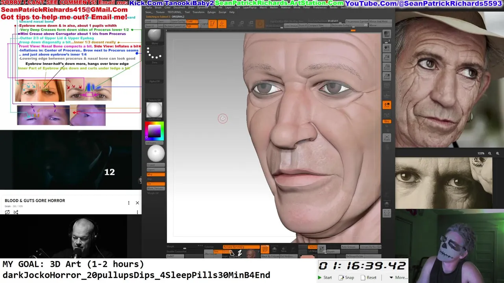
Task: Open the Brush menu
Action: 158,7
